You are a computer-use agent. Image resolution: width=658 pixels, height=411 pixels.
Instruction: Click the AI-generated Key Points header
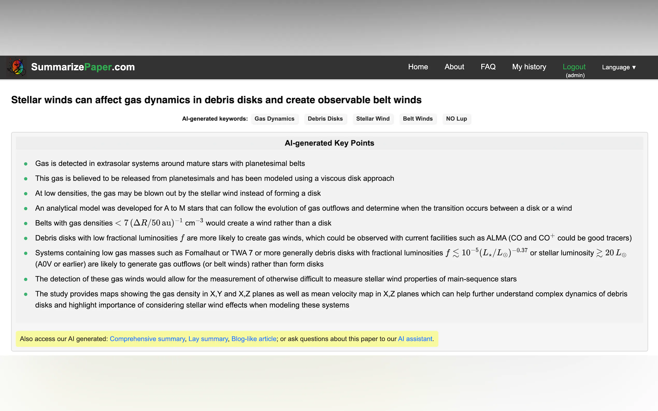coord(329,143)
